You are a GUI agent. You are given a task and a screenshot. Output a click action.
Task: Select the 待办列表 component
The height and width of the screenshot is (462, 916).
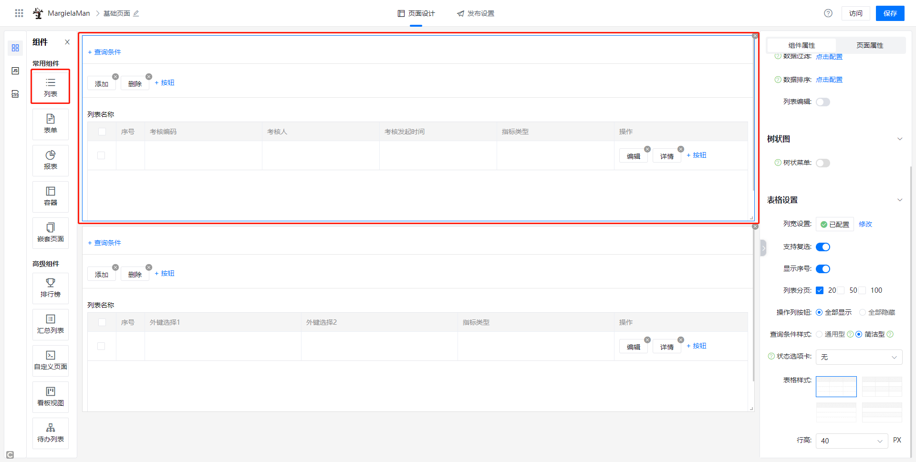[x=51, y=433]
